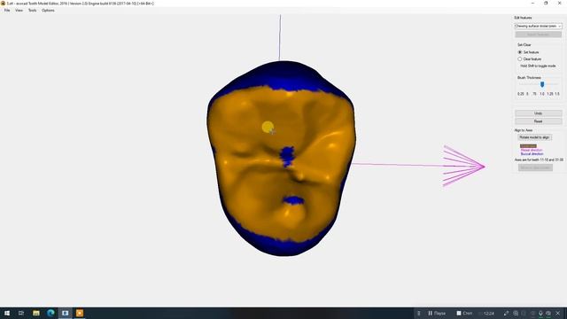Click the magenta Mesial direction label
The width and height of the screenshot is (567, 319).
(532, 150)
